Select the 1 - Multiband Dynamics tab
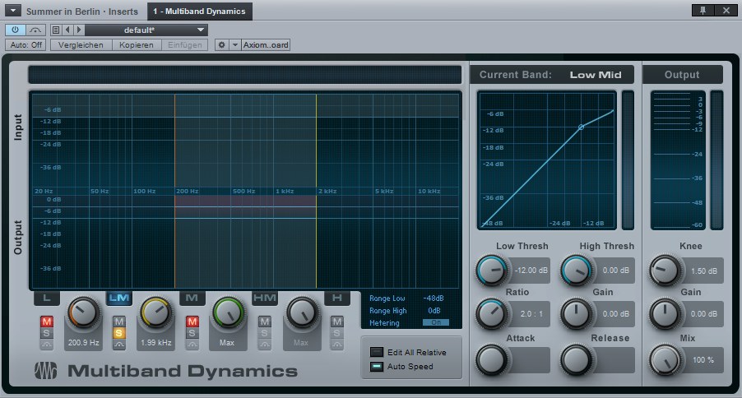Viewport: 742px width, 398px height. tap(199, 11)
